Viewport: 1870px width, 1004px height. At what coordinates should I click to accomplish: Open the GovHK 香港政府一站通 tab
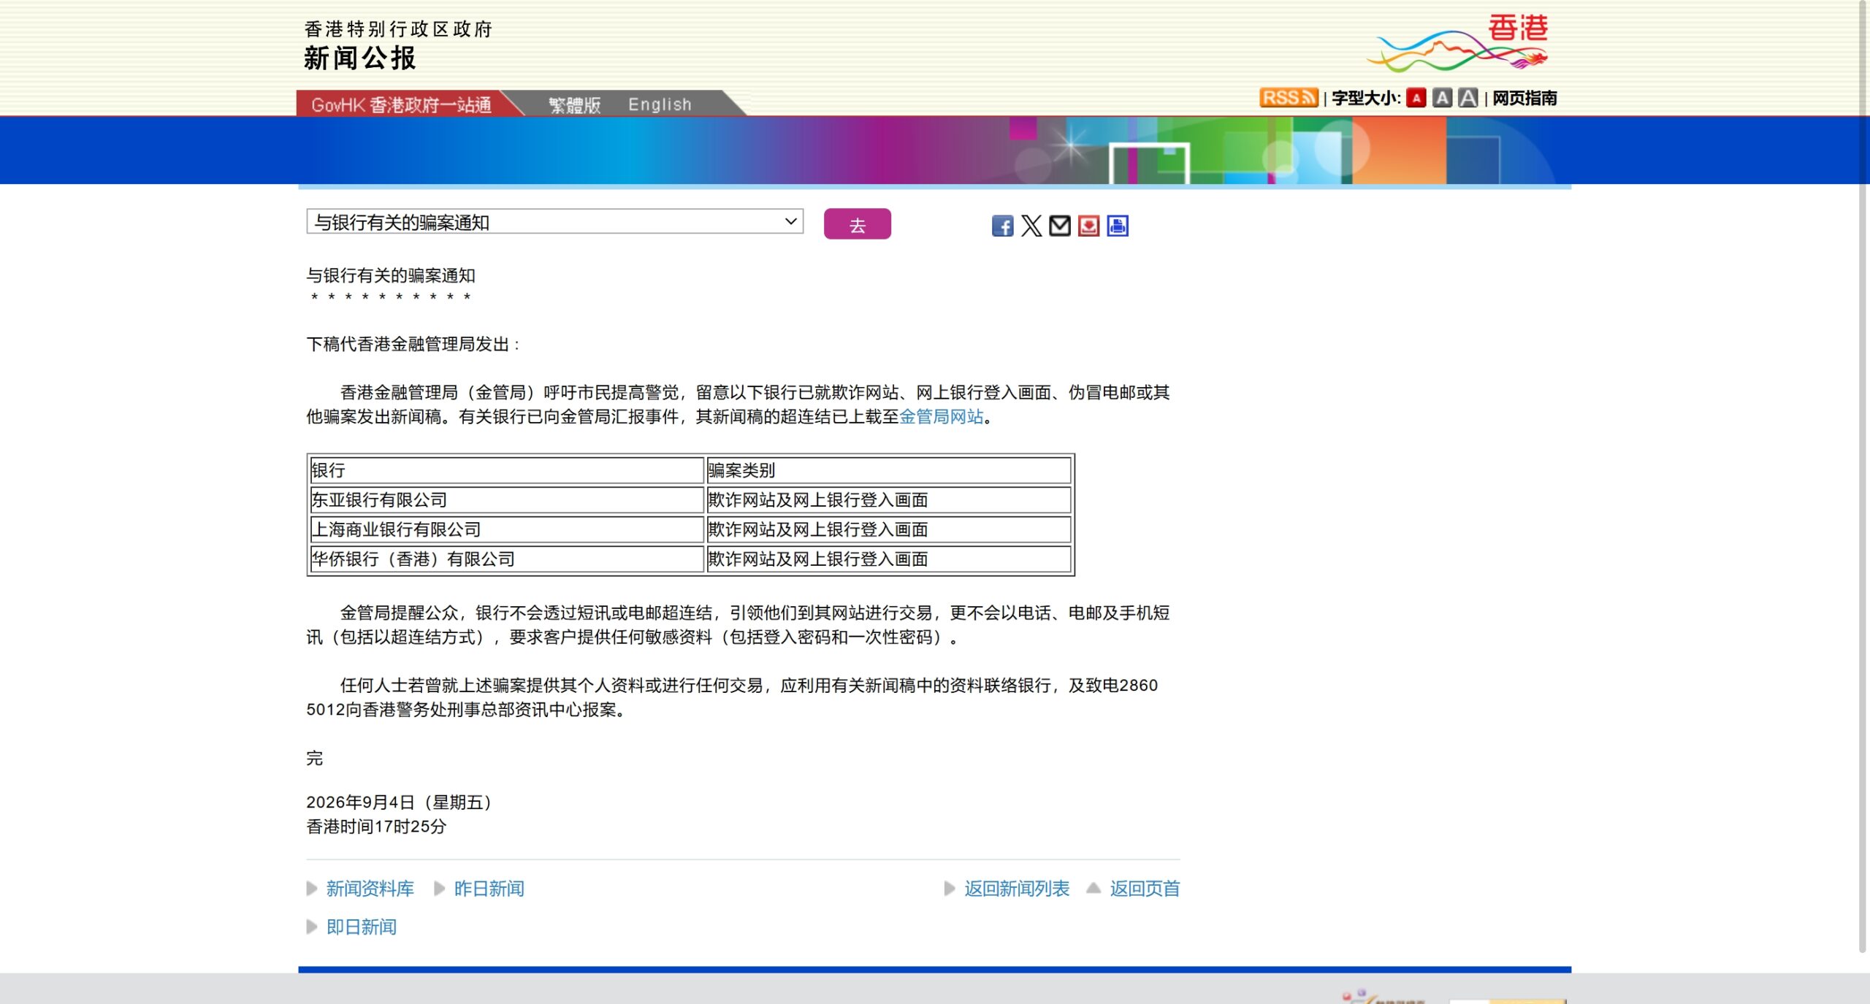point(401,104)
